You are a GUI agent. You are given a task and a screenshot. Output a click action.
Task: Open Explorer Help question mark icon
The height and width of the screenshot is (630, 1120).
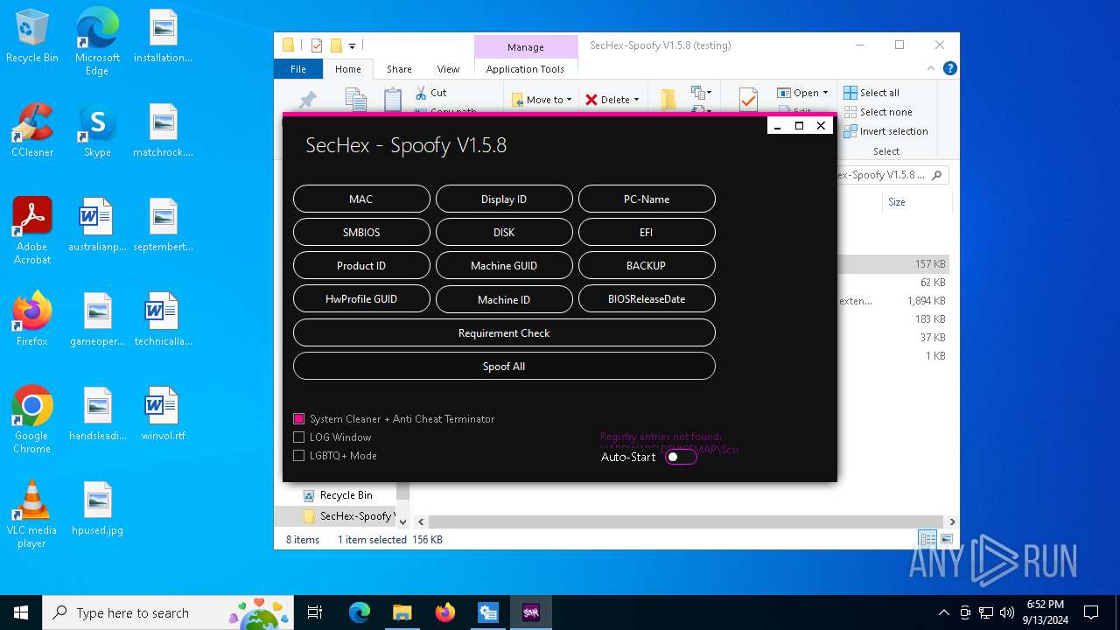tap(949, 68)
